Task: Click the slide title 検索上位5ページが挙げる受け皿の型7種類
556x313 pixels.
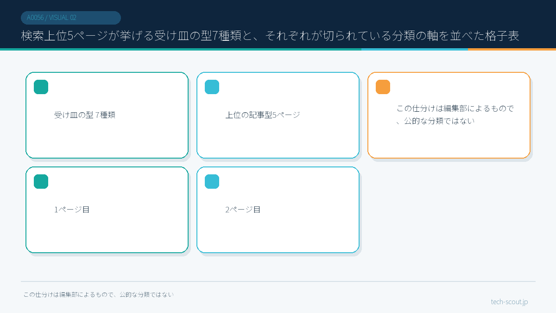Action: point(270,36)
